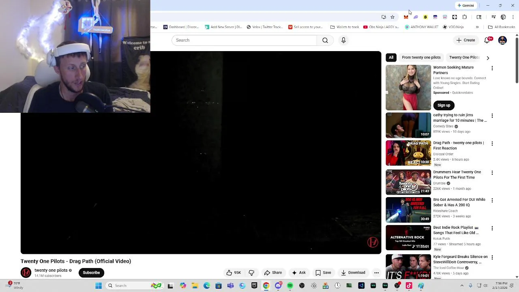Click the video player area

tap(201, 152)
